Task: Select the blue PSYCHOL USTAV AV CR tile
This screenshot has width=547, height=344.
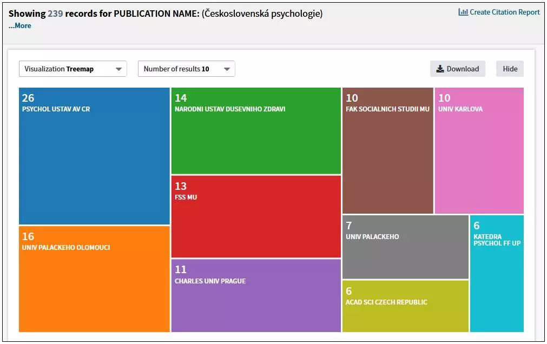Action: coord(94,156)
